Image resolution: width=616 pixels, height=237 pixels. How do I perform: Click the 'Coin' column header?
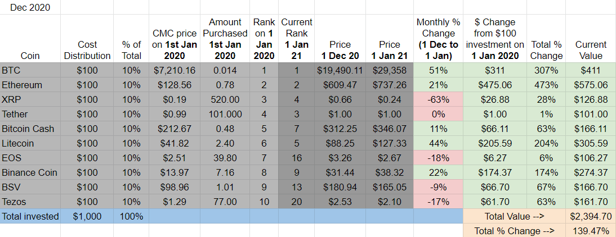(30, 38)
